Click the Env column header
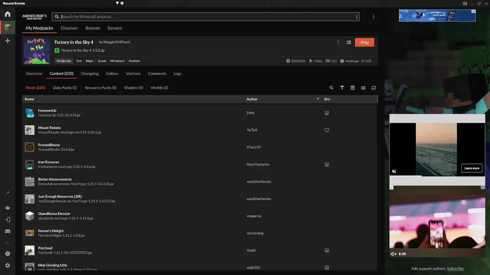The image size is (490, 275). (327, 99)
